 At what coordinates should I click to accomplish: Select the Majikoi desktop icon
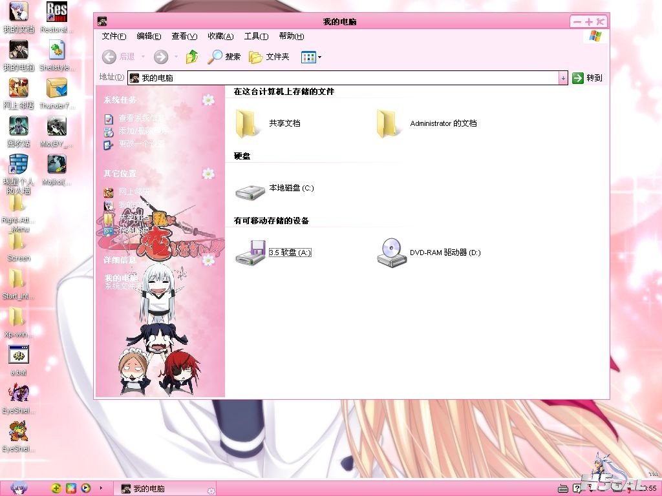(57, 170)
